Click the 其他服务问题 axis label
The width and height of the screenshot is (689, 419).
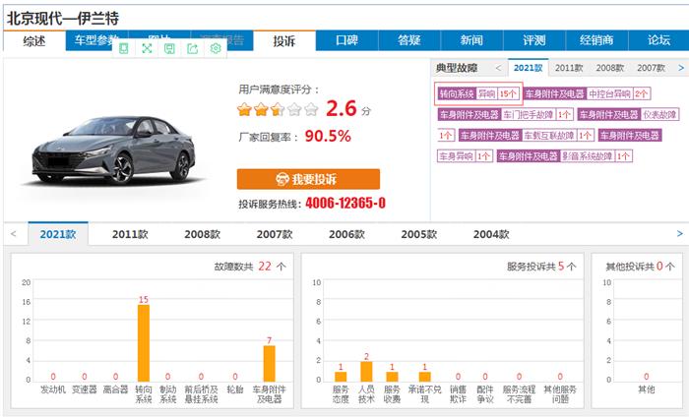(560, 394)
